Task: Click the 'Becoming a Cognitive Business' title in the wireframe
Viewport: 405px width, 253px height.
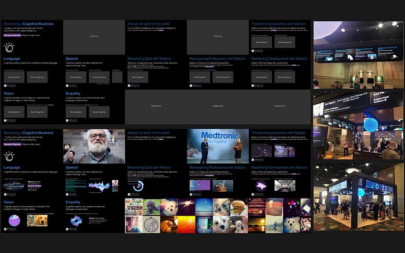Action: point(29,24)
